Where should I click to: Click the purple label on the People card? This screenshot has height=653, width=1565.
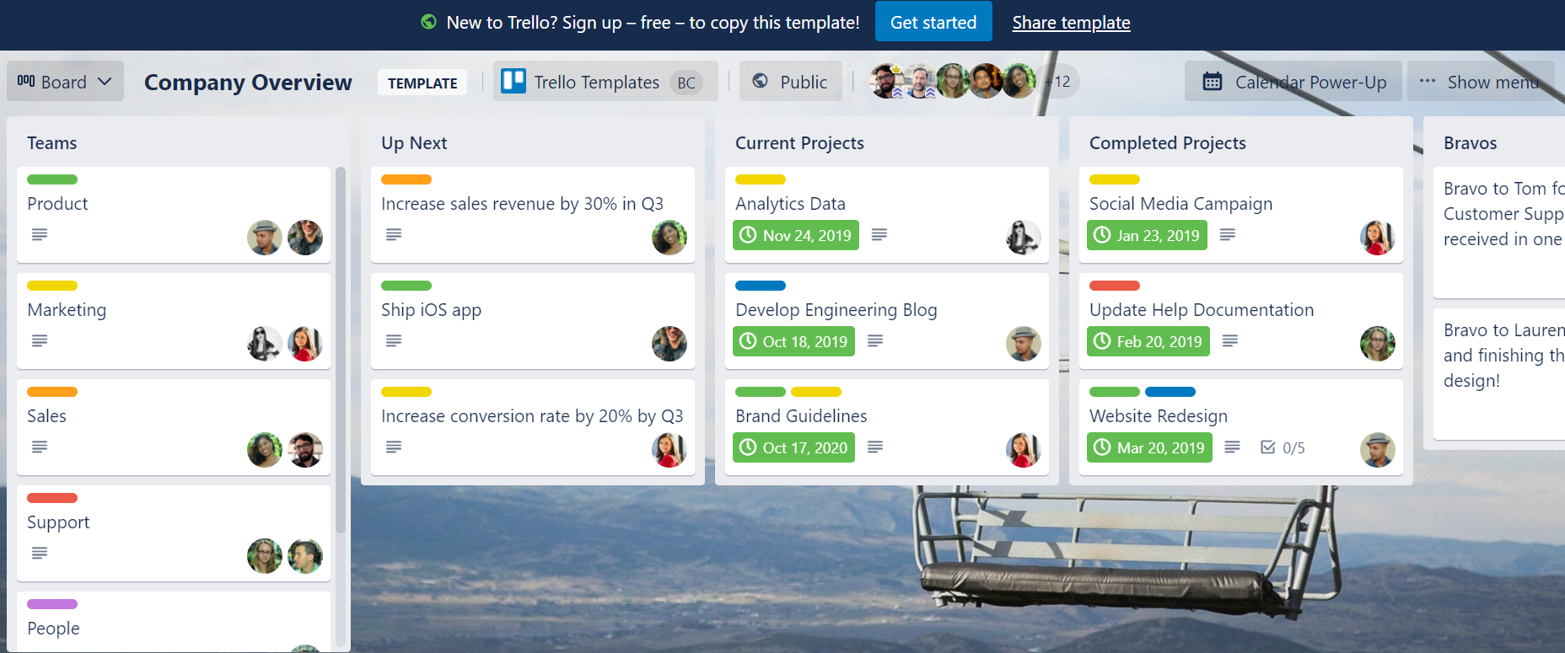pos(52,604)
